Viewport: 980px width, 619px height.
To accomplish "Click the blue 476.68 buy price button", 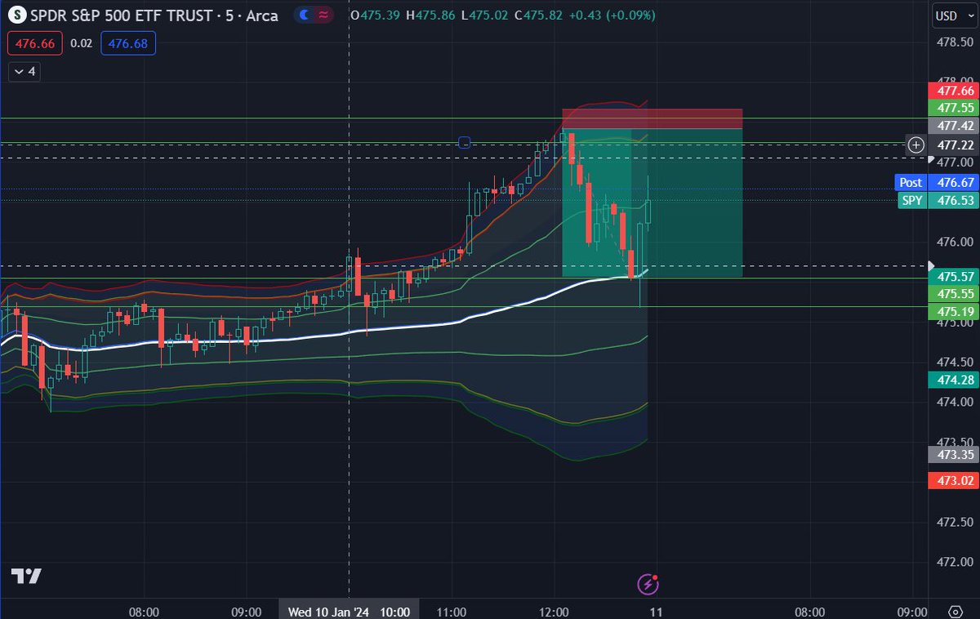I will pyautogui.click(x=128, y=43).
